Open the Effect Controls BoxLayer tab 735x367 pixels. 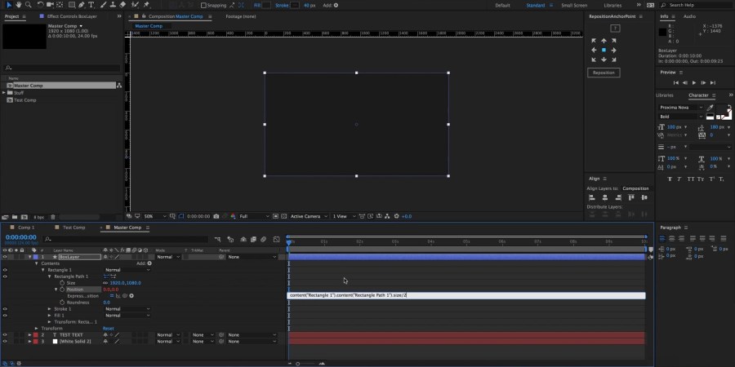pyautogui.click(x=72, y=16)
